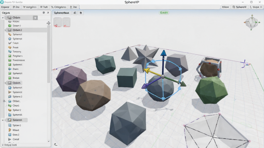Screen dimensions: 264x148
Task: Click the view orientation gizmo in the viewport corner
Action: coord(252,23)
